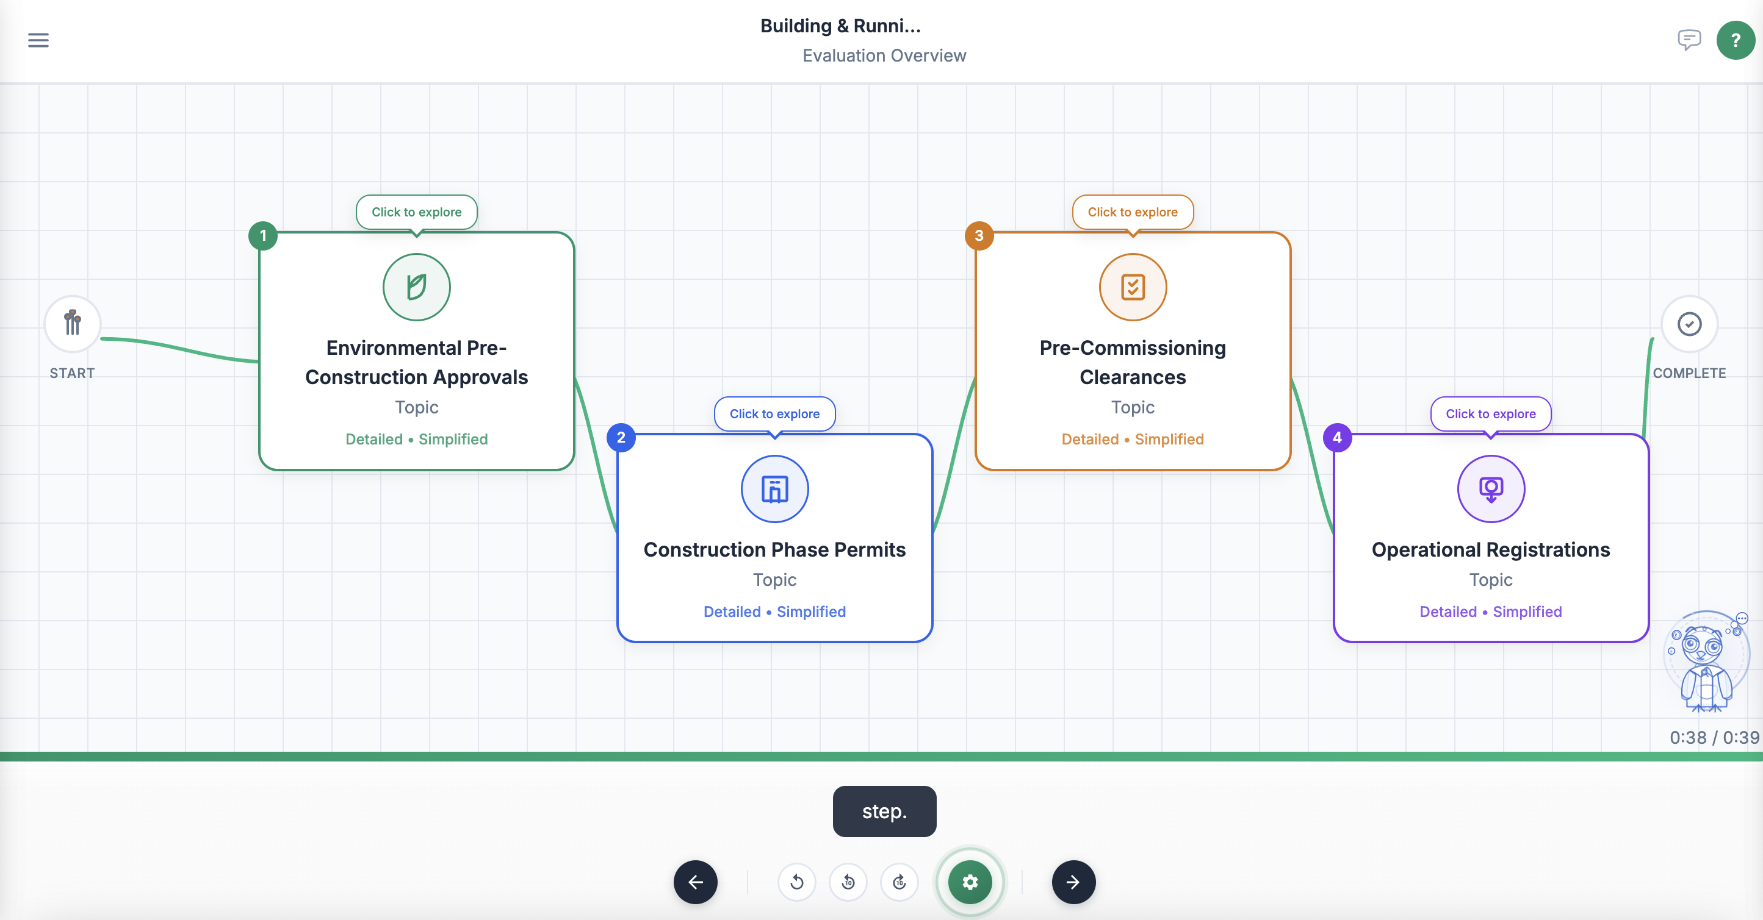1763x920 pixels.
Task: Open Environmental Pre-Construction Approvals title
Action: [416, 362]
